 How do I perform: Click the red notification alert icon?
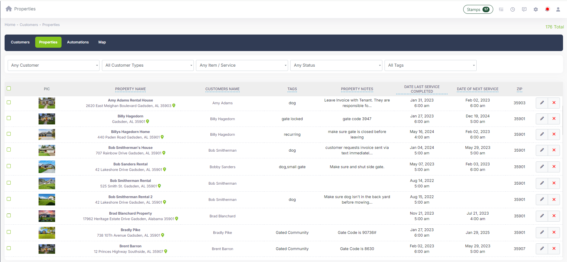click(x=547, y=9)
